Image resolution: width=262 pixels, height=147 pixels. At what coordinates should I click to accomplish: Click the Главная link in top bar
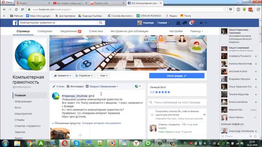click(x=162, y=23)
